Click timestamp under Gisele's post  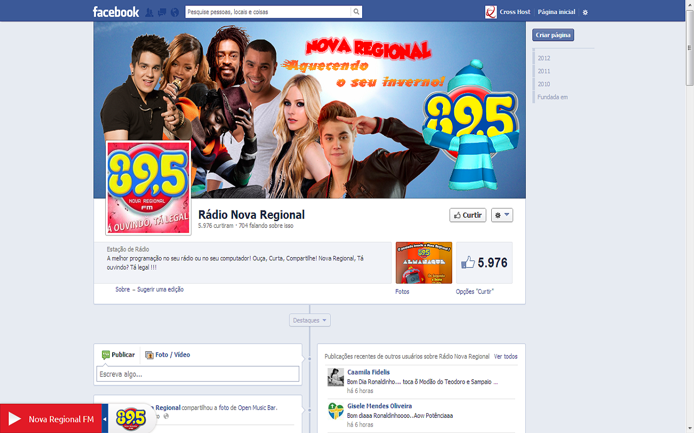tap(360, 425)
